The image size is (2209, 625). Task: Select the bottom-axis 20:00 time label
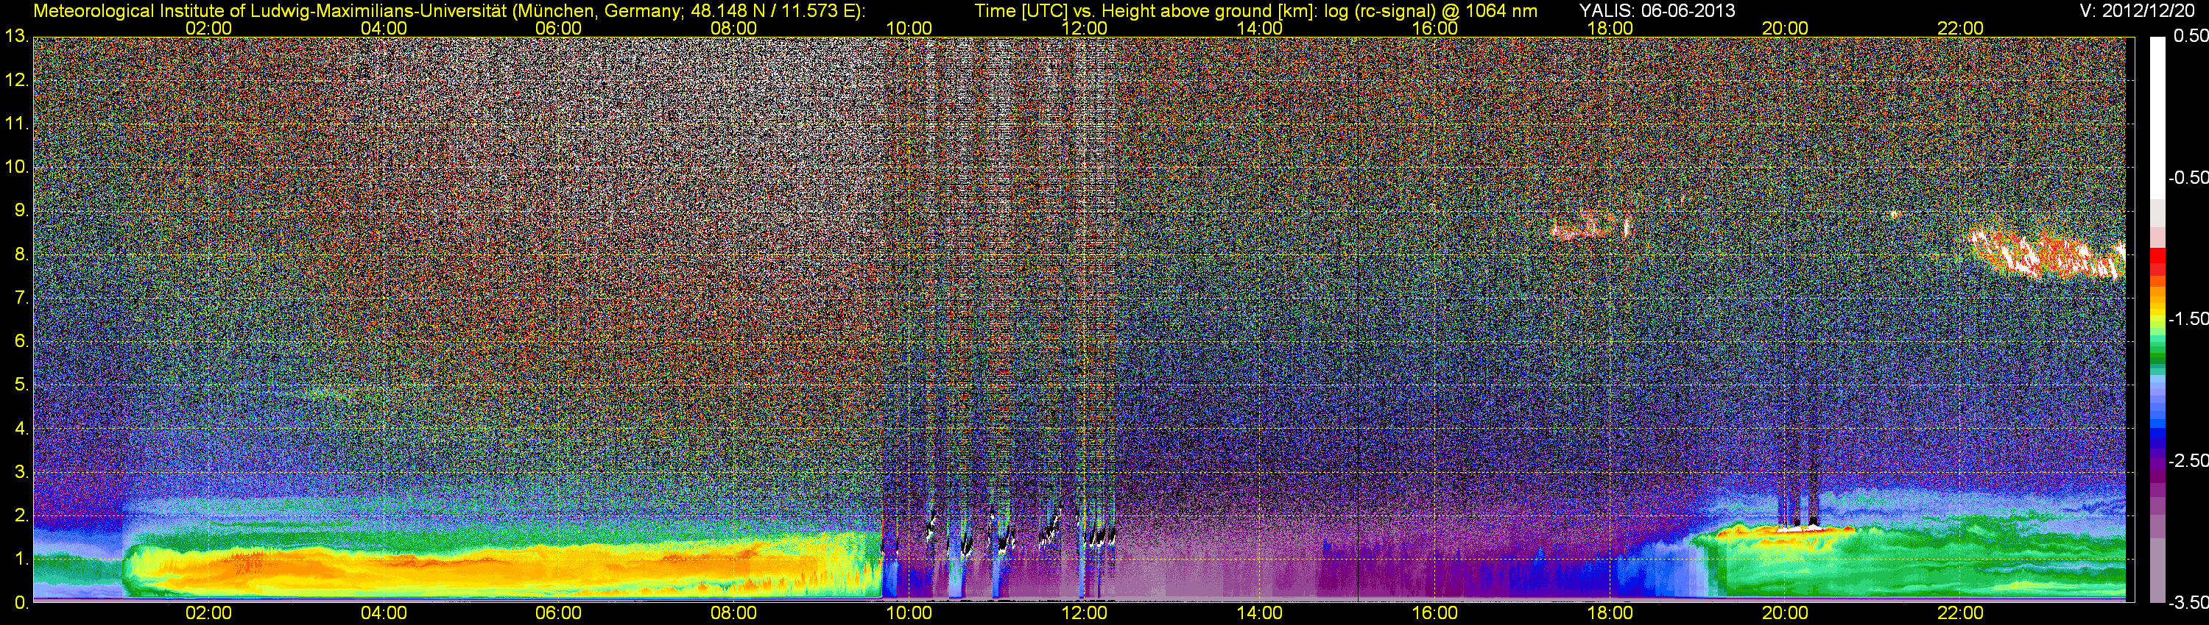pos(1785,613)
